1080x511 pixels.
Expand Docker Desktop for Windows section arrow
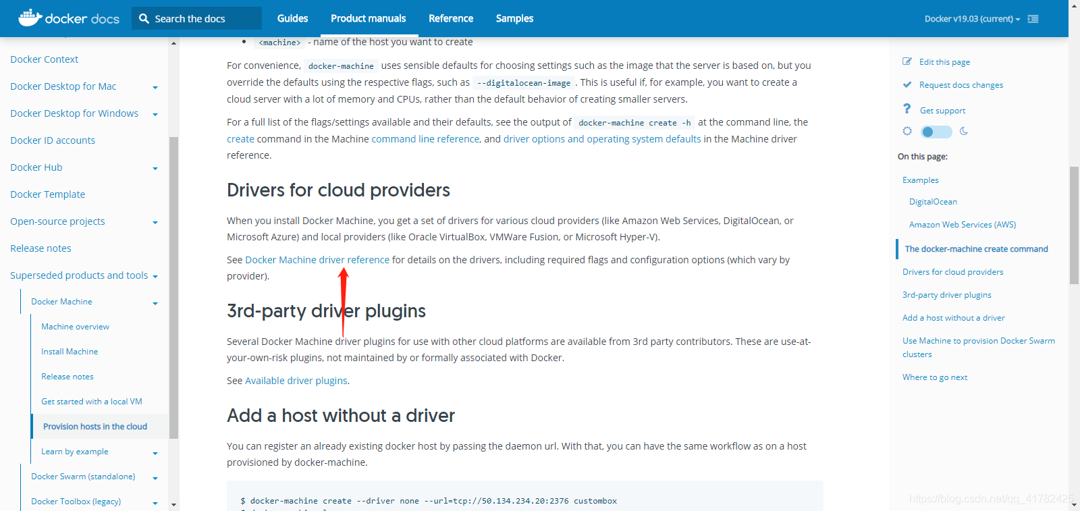(x=155, y=114)
